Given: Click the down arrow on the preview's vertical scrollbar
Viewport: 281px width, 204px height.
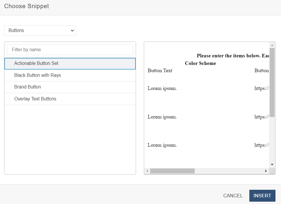Looking at the screenshot, I should pyautogui.click(x=272, y=164).
